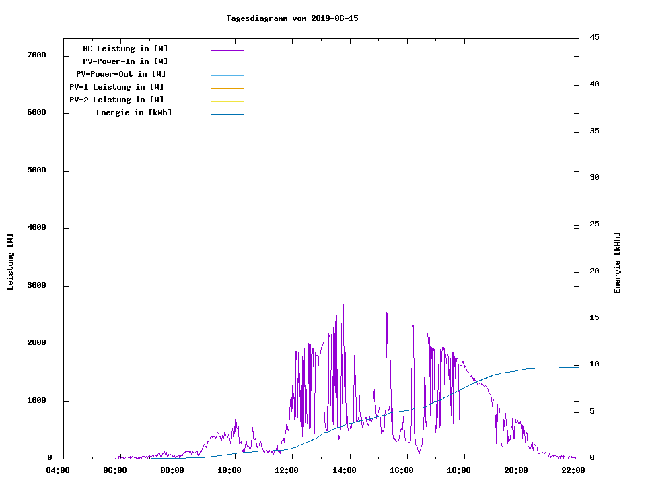This screenshot has width=646, height=485.
Task: Select the 3000 value on power axis
Action: 36,286
